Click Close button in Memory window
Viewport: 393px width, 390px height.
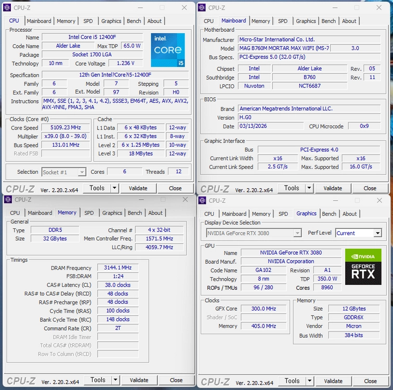176,380
